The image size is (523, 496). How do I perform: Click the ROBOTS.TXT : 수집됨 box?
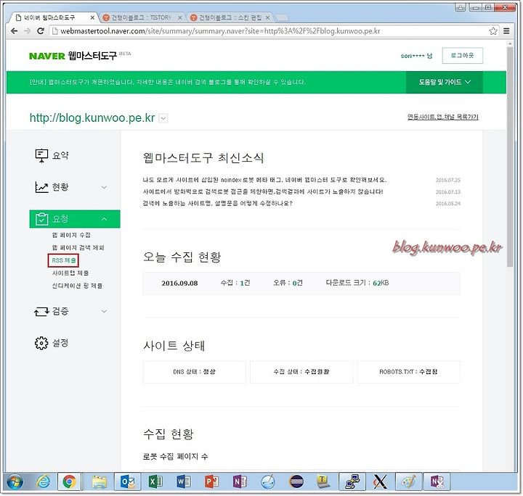coord(408,372)
